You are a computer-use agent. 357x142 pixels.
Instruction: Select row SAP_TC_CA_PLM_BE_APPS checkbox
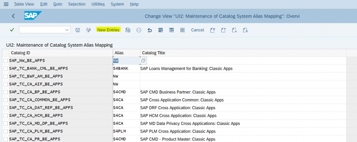coord(6,131)
